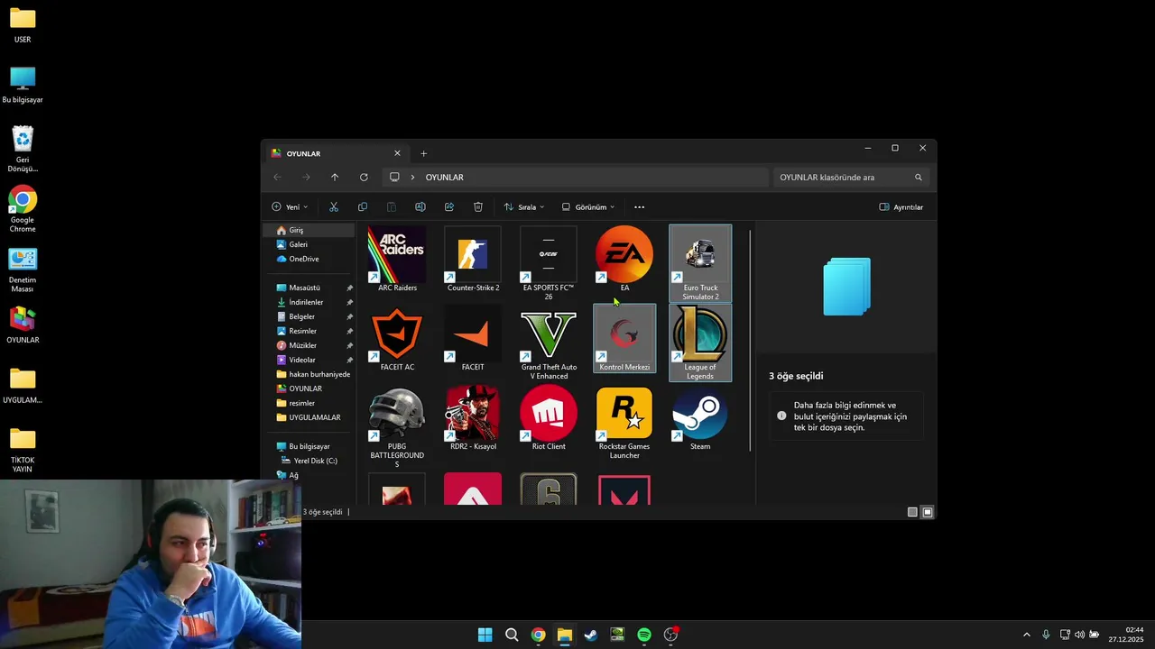Select the FACEIT AC shortcut

pos(397,339)
